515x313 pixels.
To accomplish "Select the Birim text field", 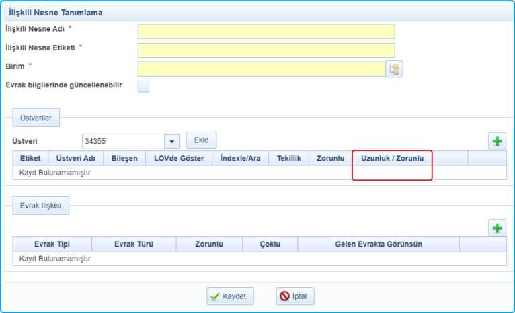I will click(261, 69).
